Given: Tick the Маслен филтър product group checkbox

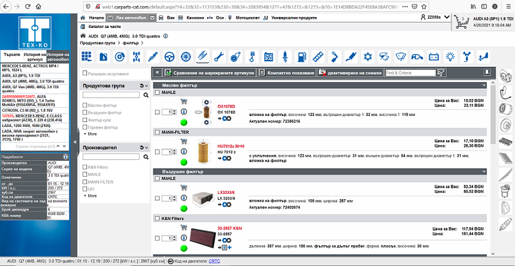Looking at the screenshot, I should point(85,106).
